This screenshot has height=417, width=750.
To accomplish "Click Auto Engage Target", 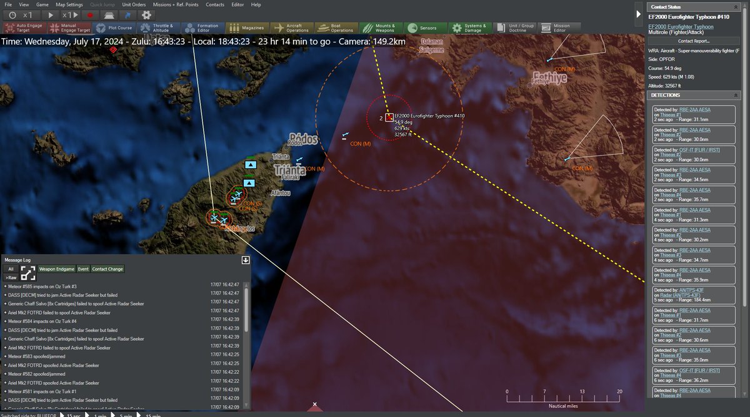I will coord(25,28).
